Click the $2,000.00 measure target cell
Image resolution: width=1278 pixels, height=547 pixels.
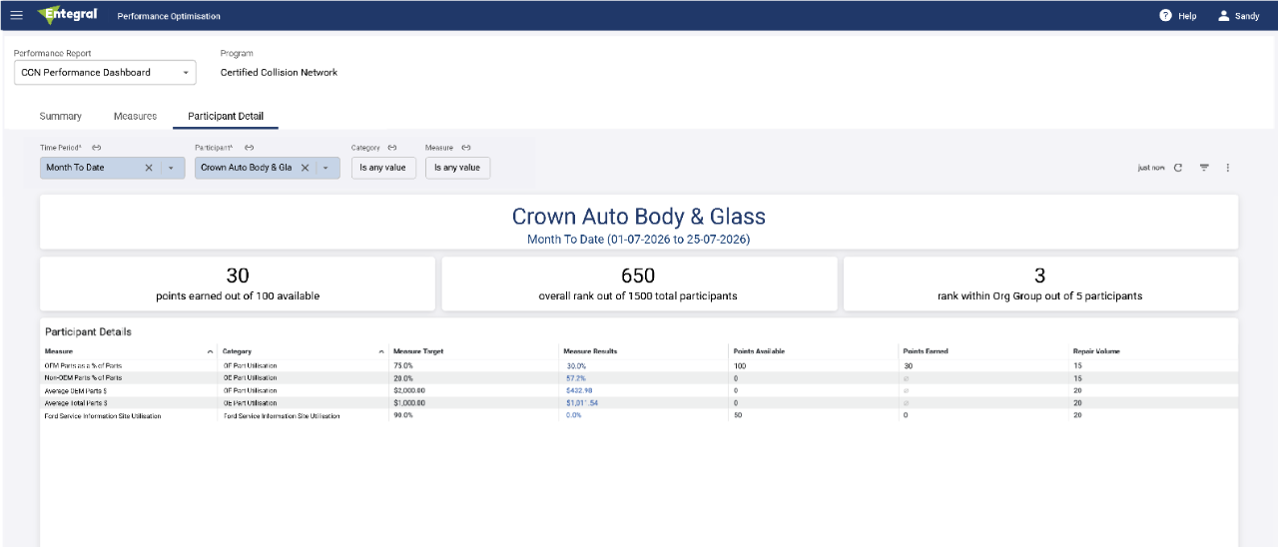coord(409,390)
